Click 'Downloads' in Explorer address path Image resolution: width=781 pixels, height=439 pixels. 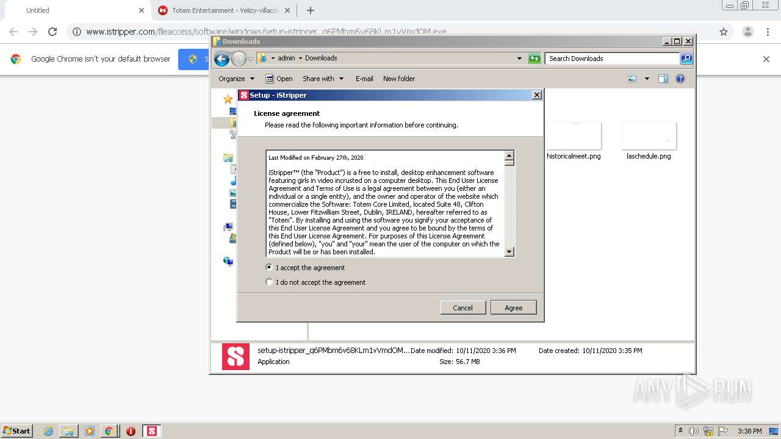coord(321,59)
